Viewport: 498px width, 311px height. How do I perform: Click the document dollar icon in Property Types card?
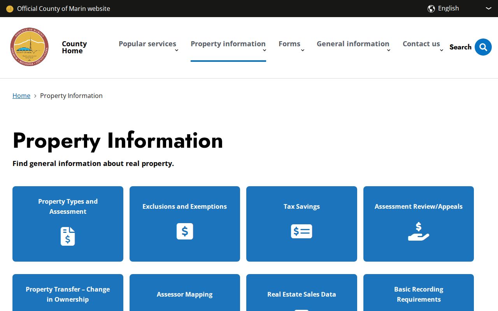(68, 236)
